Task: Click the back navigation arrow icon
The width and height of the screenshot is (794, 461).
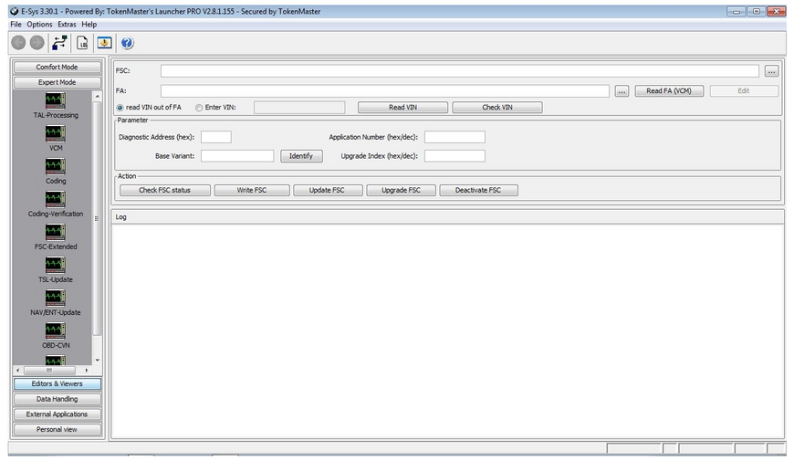Action: pyautogui.click(x=19, y=43)
